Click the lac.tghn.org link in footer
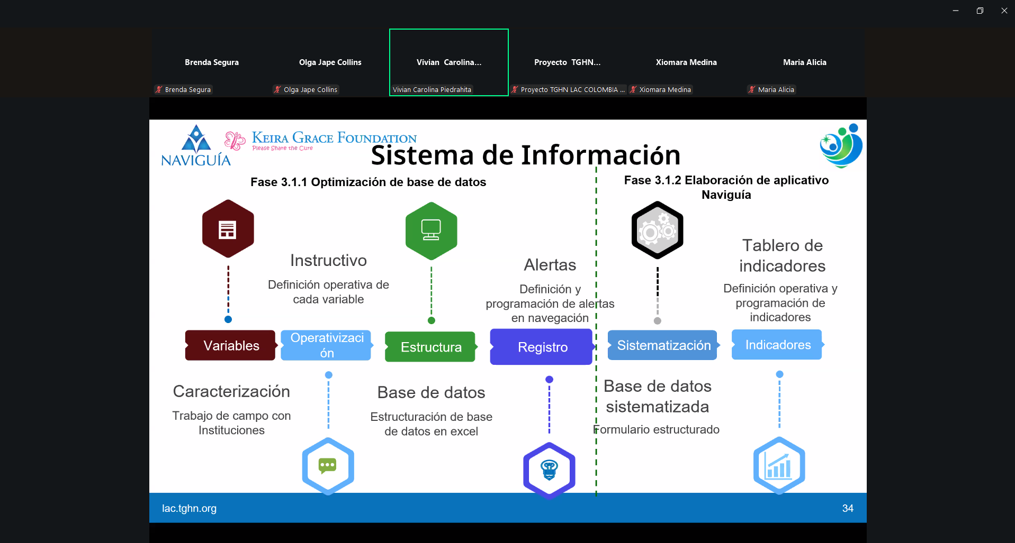 (x=189, y=508)
